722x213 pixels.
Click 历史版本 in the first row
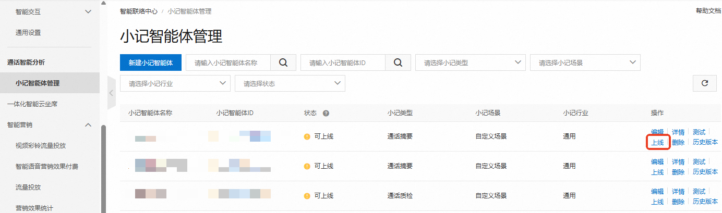[x=705, y=142]
